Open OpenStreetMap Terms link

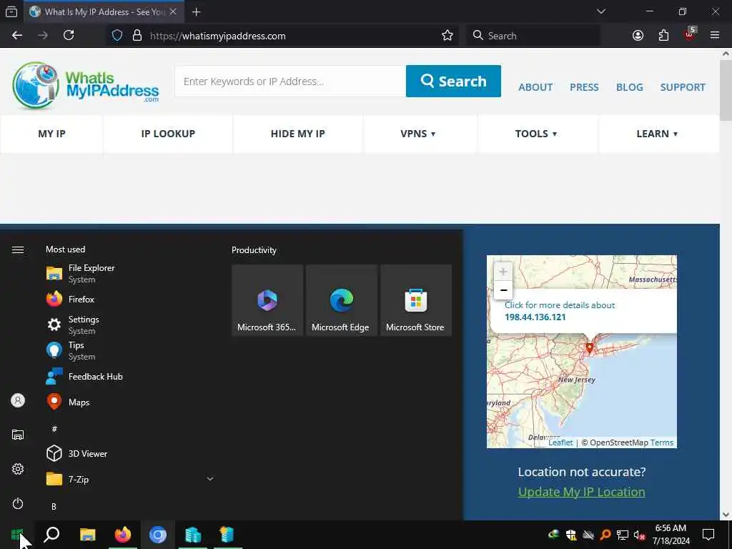tap(661, 442)
